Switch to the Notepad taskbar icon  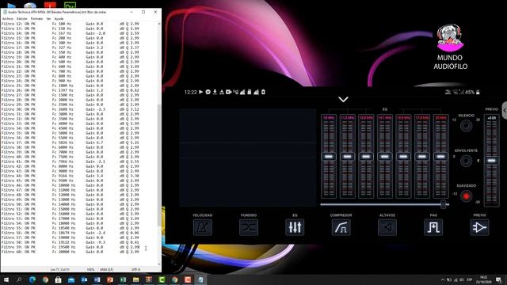[x=200, y=279]
